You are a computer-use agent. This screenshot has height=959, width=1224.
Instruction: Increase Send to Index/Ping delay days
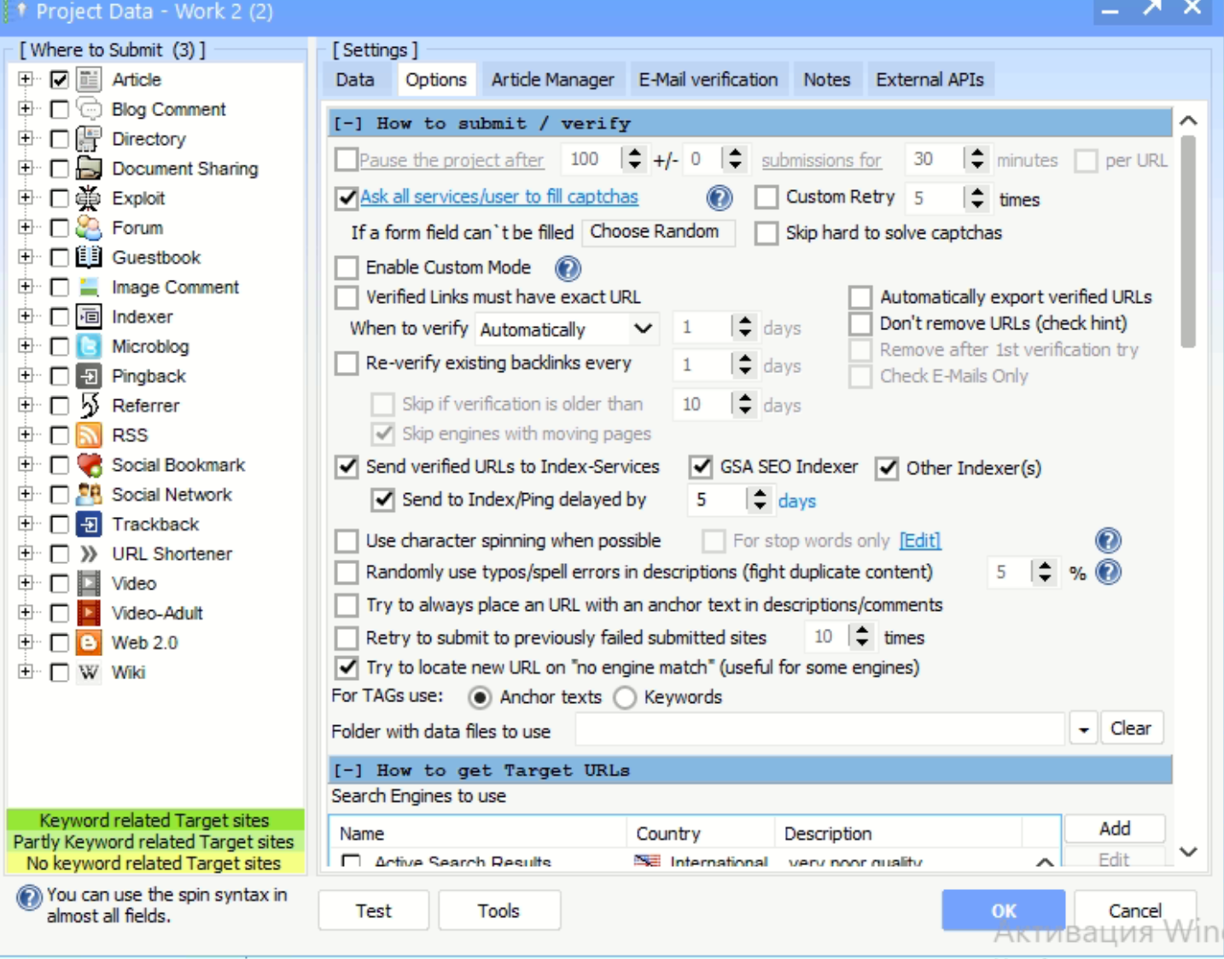click(x=760, y=493)
